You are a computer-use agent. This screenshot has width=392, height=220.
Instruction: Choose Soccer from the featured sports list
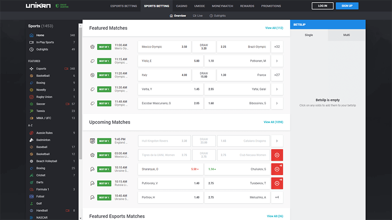(41, 104)
